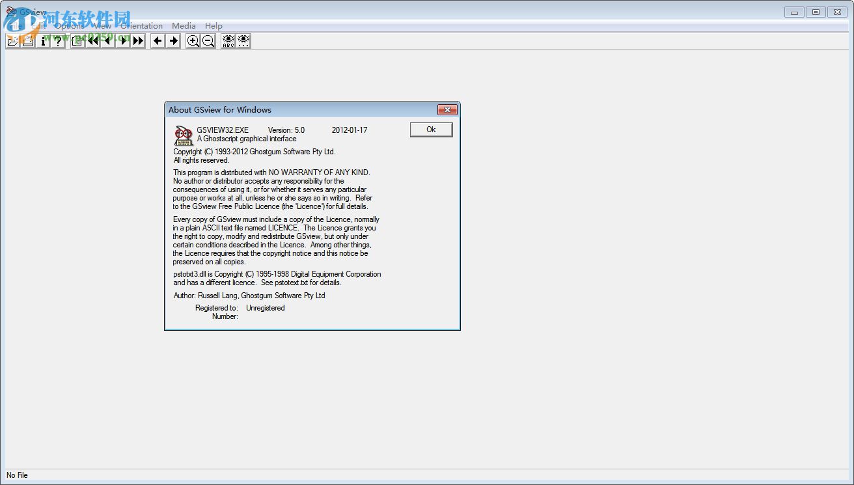Select the Info (i) toolbar icon
854x485 pixels.
43,40
